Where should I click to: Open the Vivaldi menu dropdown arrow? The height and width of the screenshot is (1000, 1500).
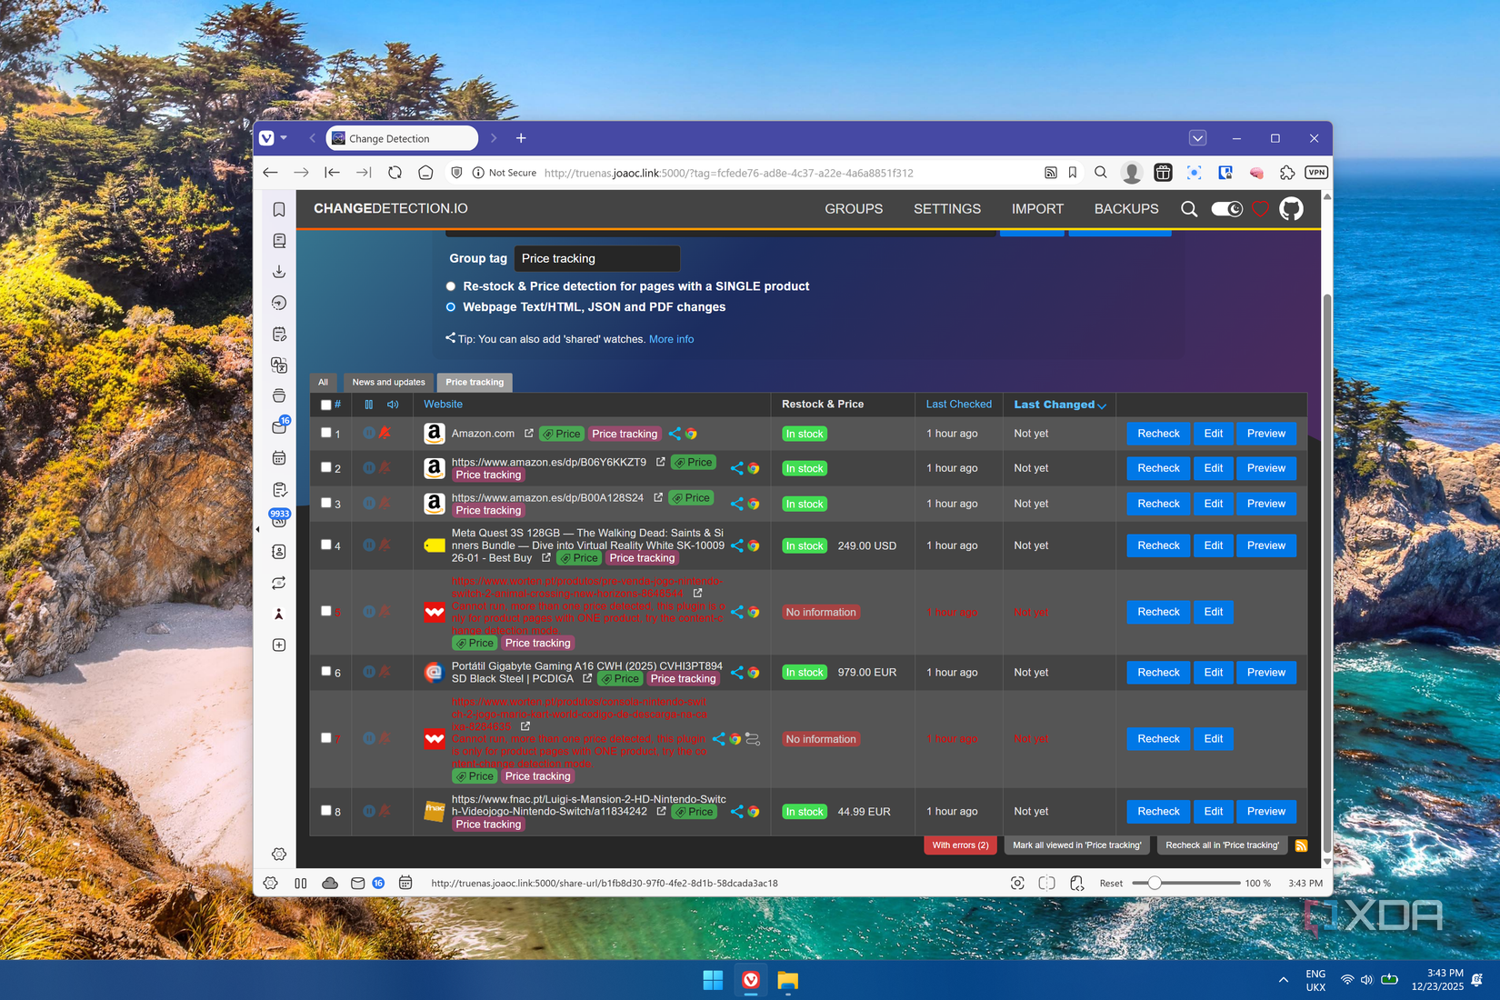pyautogui.click(x=283, y=137)
